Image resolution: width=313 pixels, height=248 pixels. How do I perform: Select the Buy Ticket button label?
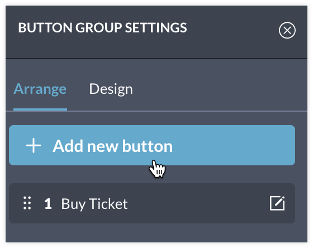click(94, 204)
